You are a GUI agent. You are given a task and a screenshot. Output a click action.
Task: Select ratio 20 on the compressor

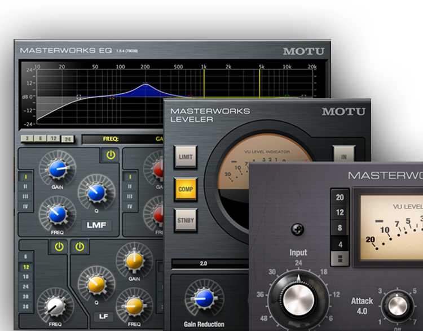pos(340,197)
